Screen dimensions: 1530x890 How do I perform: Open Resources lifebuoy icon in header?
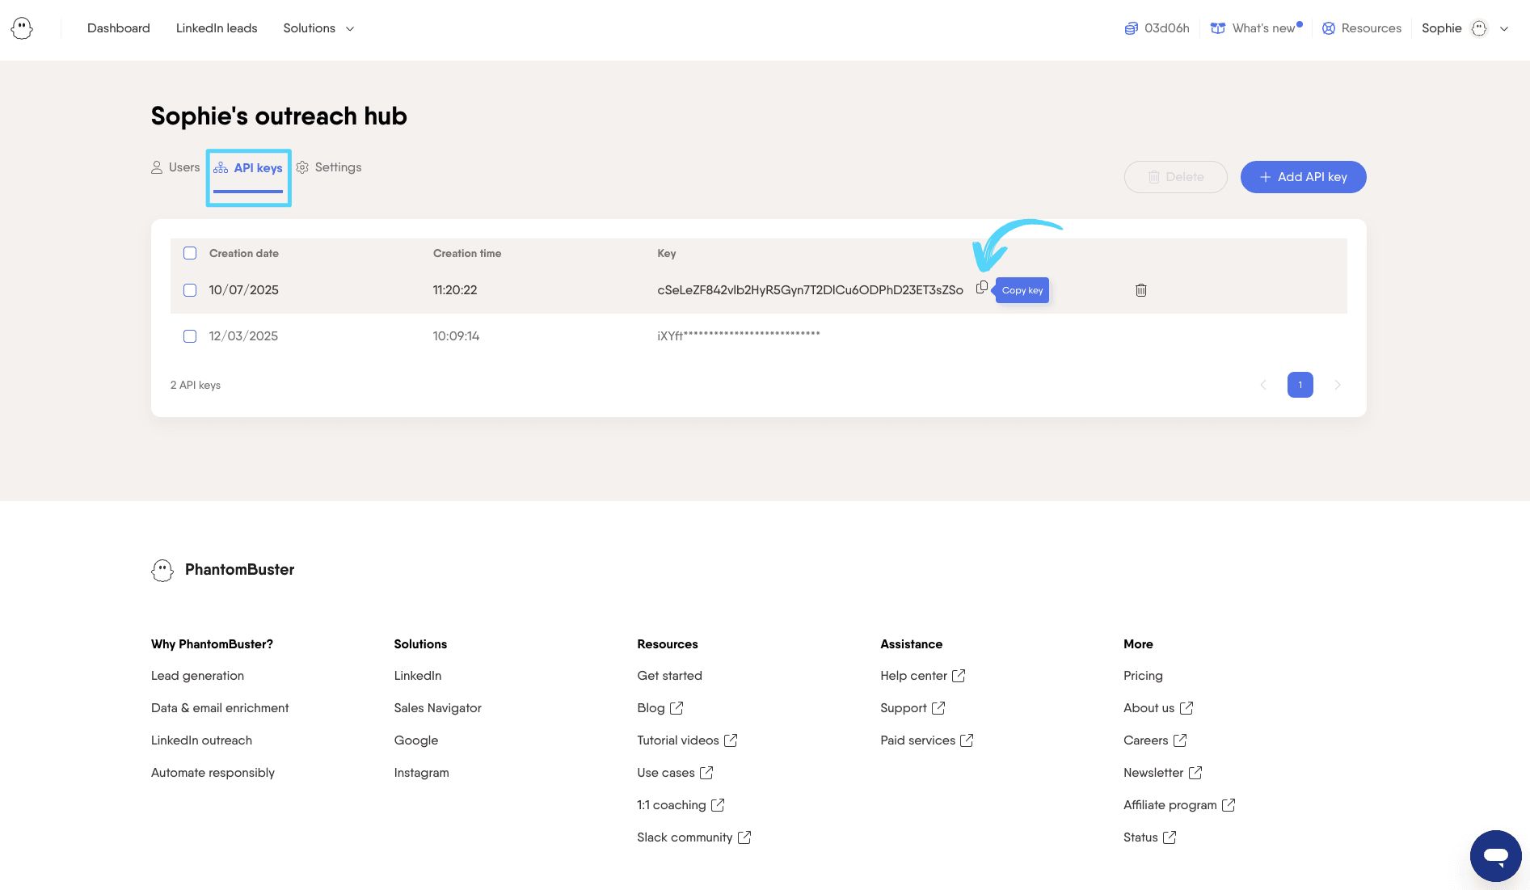[1328, 28]
